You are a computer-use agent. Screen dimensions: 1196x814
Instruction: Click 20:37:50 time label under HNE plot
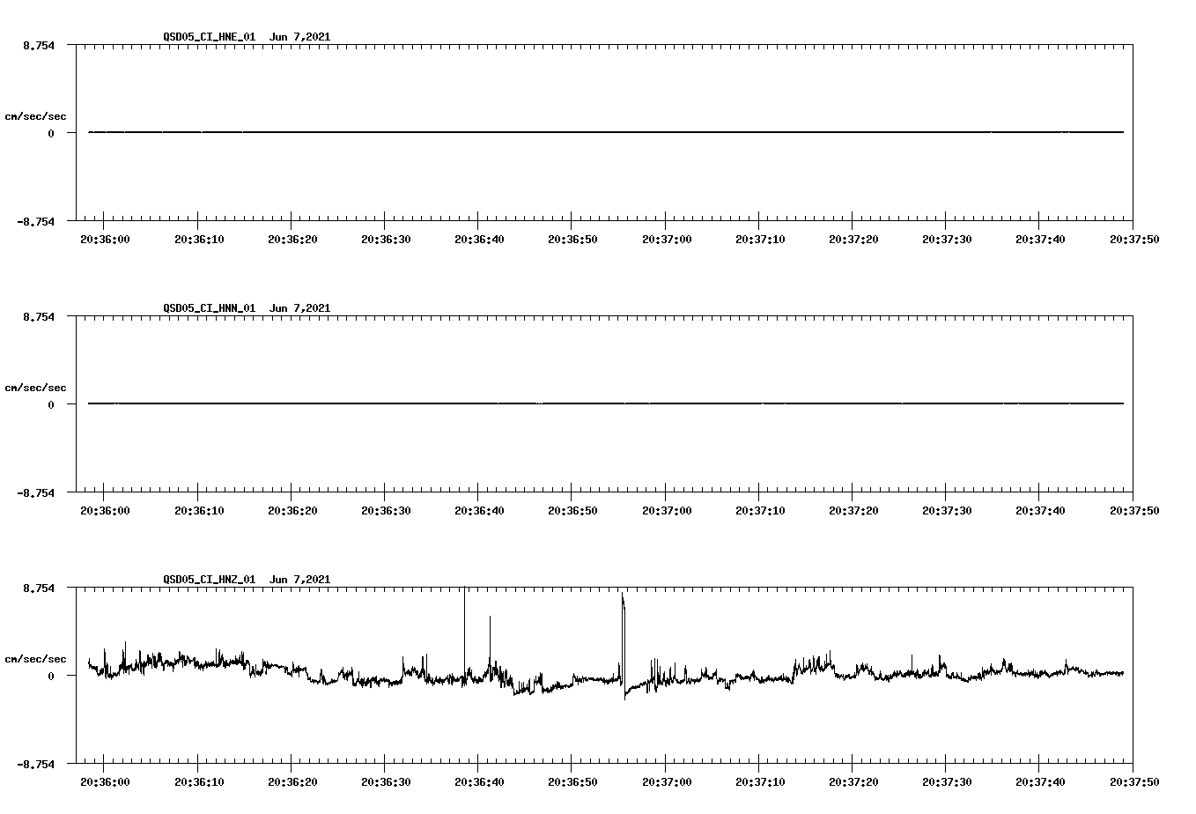click(1133, 240)
